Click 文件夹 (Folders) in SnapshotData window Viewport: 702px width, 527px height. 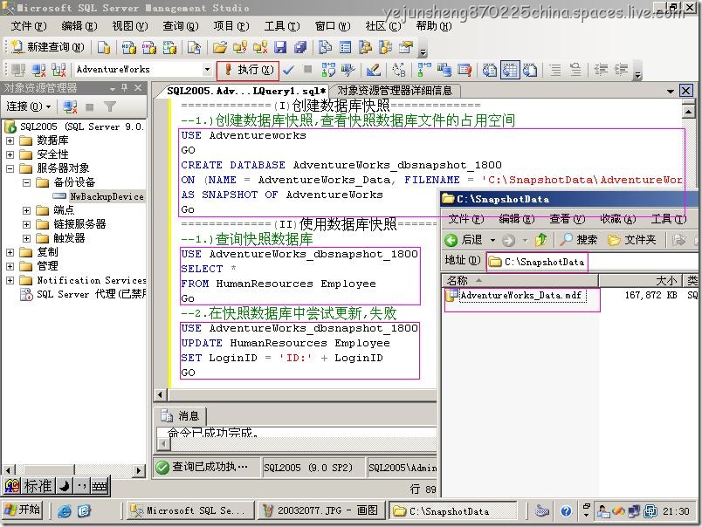(631, 240)
